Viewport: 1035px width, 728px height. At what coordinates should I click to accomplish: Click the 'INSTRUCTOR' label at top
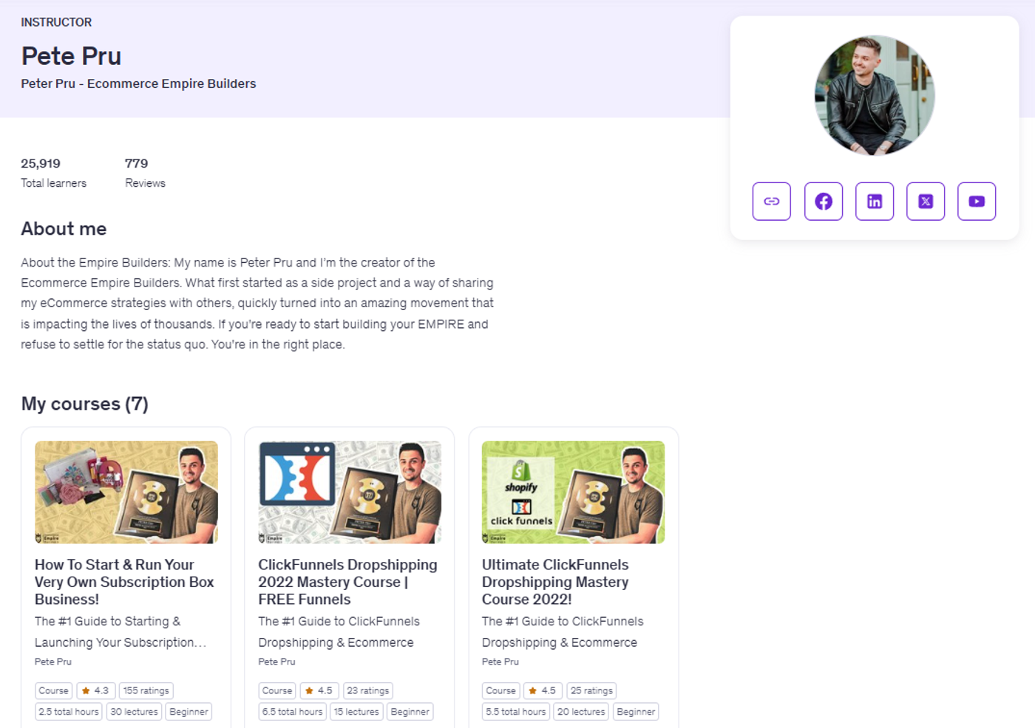(x=56, y=22)
